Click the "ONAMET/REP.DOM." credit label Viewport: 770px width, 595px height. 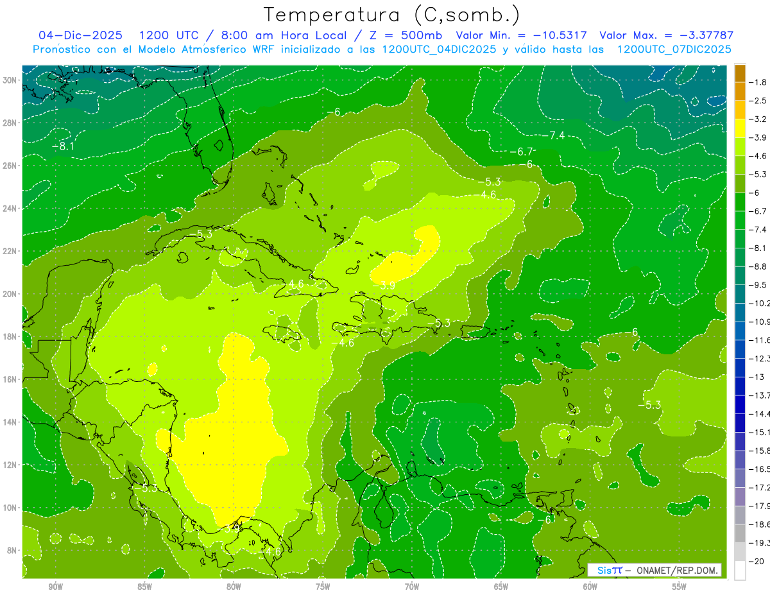[x=677, y=570]
